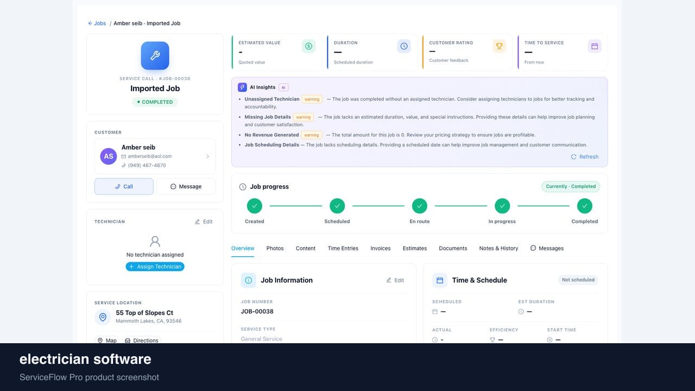The width and height of the screenshot is (695, 391).
Task: Click the unassigned technician person icon
Action: (x=155, y=241)
